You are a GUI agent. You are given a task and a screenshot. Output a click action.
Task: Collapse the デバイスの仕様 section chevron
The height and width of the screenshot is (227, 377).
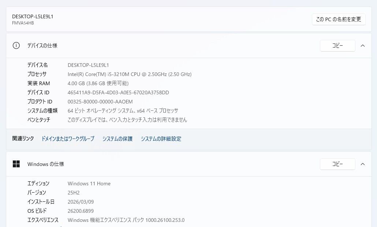(x=363, y=46)
